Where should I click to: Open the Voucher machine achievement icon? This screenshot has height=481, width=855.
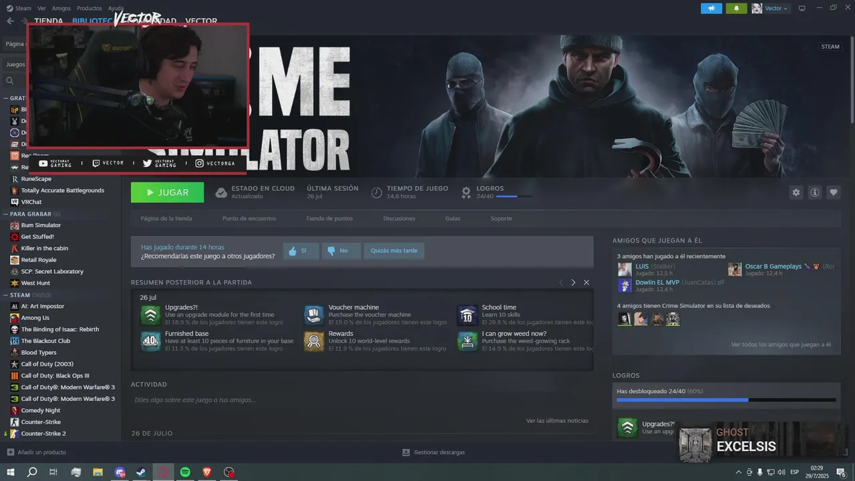[314, 315]
